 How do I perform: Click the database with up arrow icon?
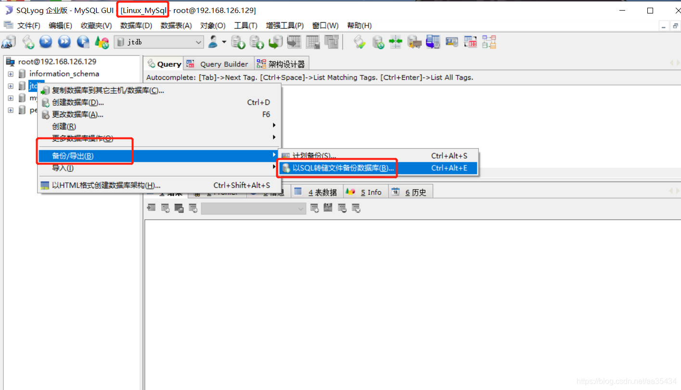click(x=257, y=42)
